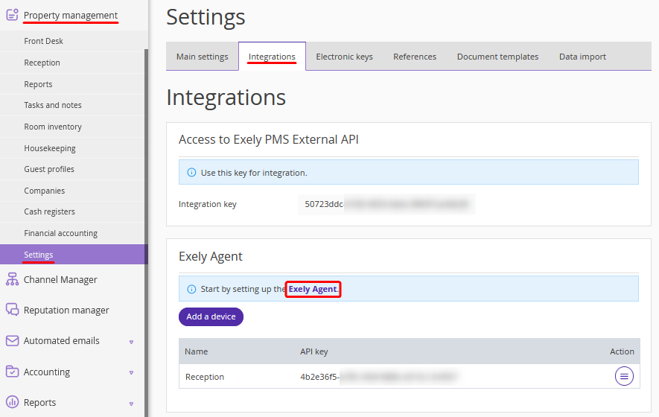Click the Reputation manager speech bubble icon
This screenshot has height=417, width=659.
tap(12, 310)
